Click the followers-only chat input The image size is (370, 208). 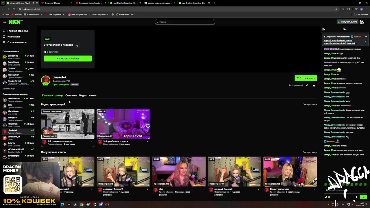(x=345, y=190)
